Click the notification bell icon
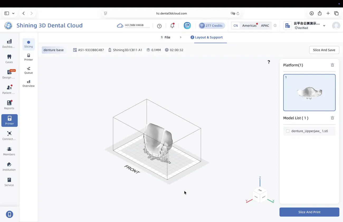The width and height of the screenshot is (343, 222). click(172, 26)
